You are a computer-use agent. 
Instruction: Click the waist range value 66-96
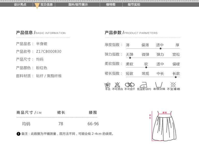point(93,124)
